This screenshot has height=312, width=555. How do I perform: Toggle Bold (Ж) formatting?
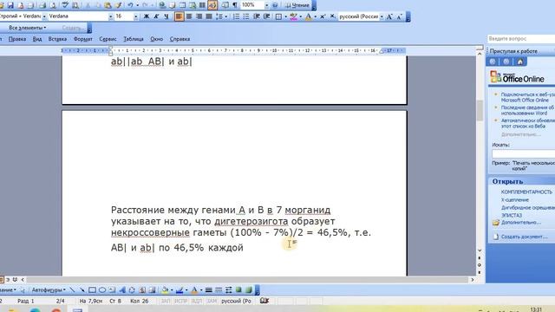point(147,16)
